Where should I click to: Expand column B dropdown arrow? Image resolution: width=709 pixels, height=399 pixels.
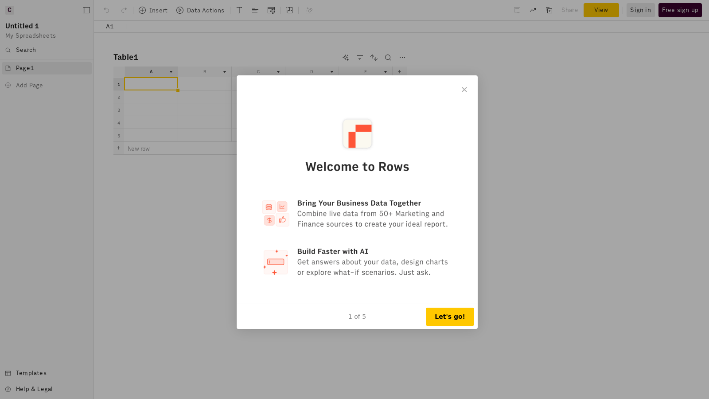click(225, 72)
